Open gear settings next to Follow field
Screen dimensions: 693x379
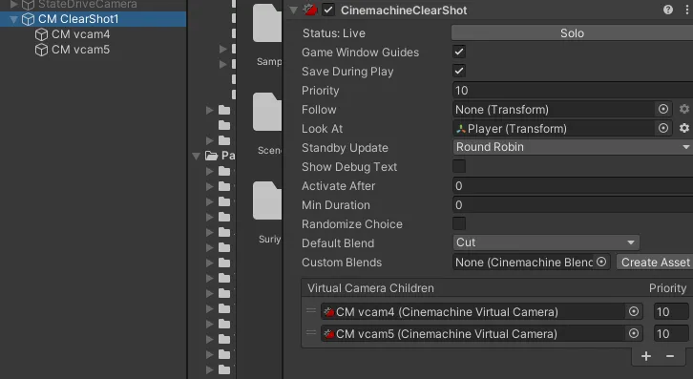point(684,109)
